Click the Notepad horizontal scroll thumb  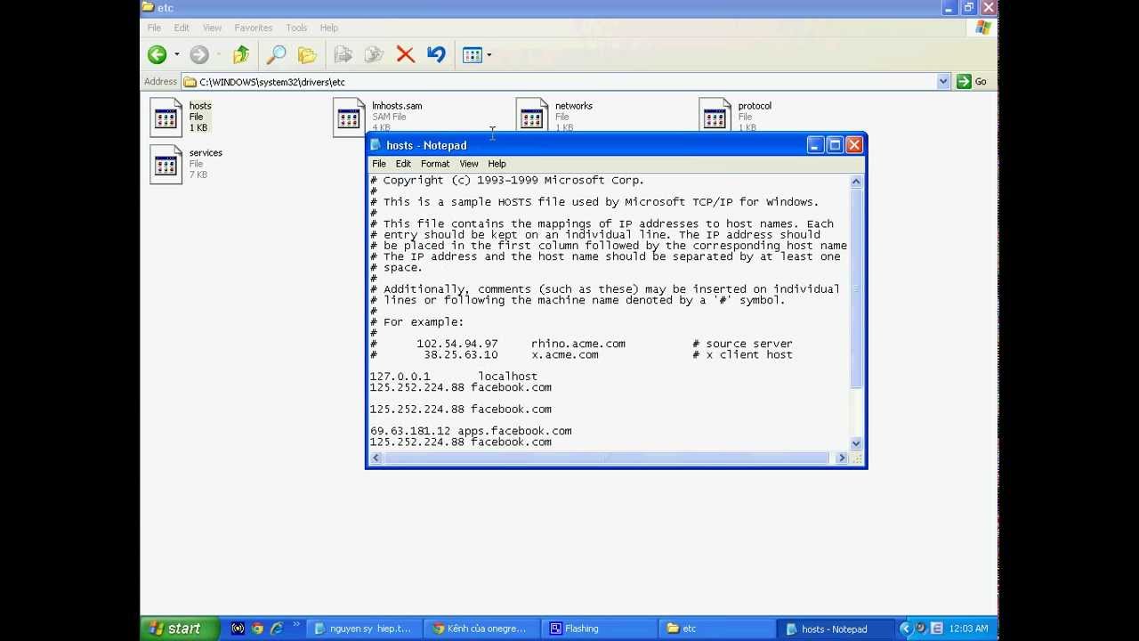pos(606,458)
